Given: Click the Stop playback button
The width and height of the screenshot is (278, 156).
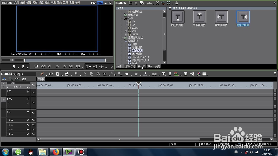Looking at the screenshot, I should [x=36, y=66].
